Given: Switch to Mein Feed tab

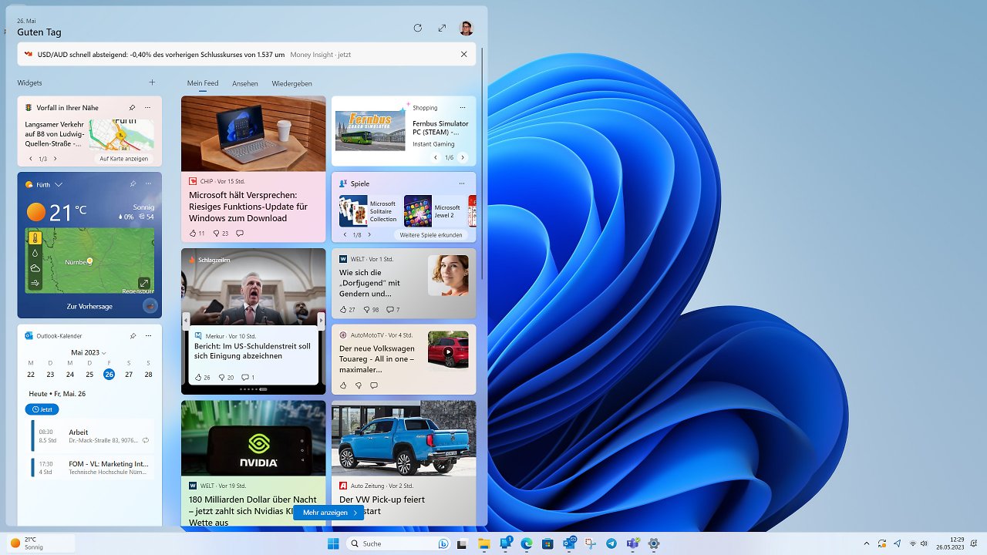Looking at the screenshot, I should pyautogui.click(x=203, y=83).
